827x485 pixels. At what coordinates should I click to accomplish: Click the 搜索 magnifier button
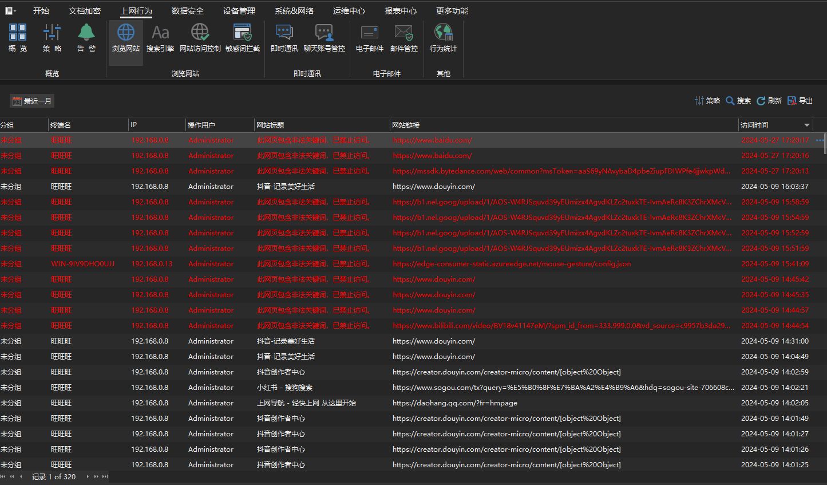point(738,101)
